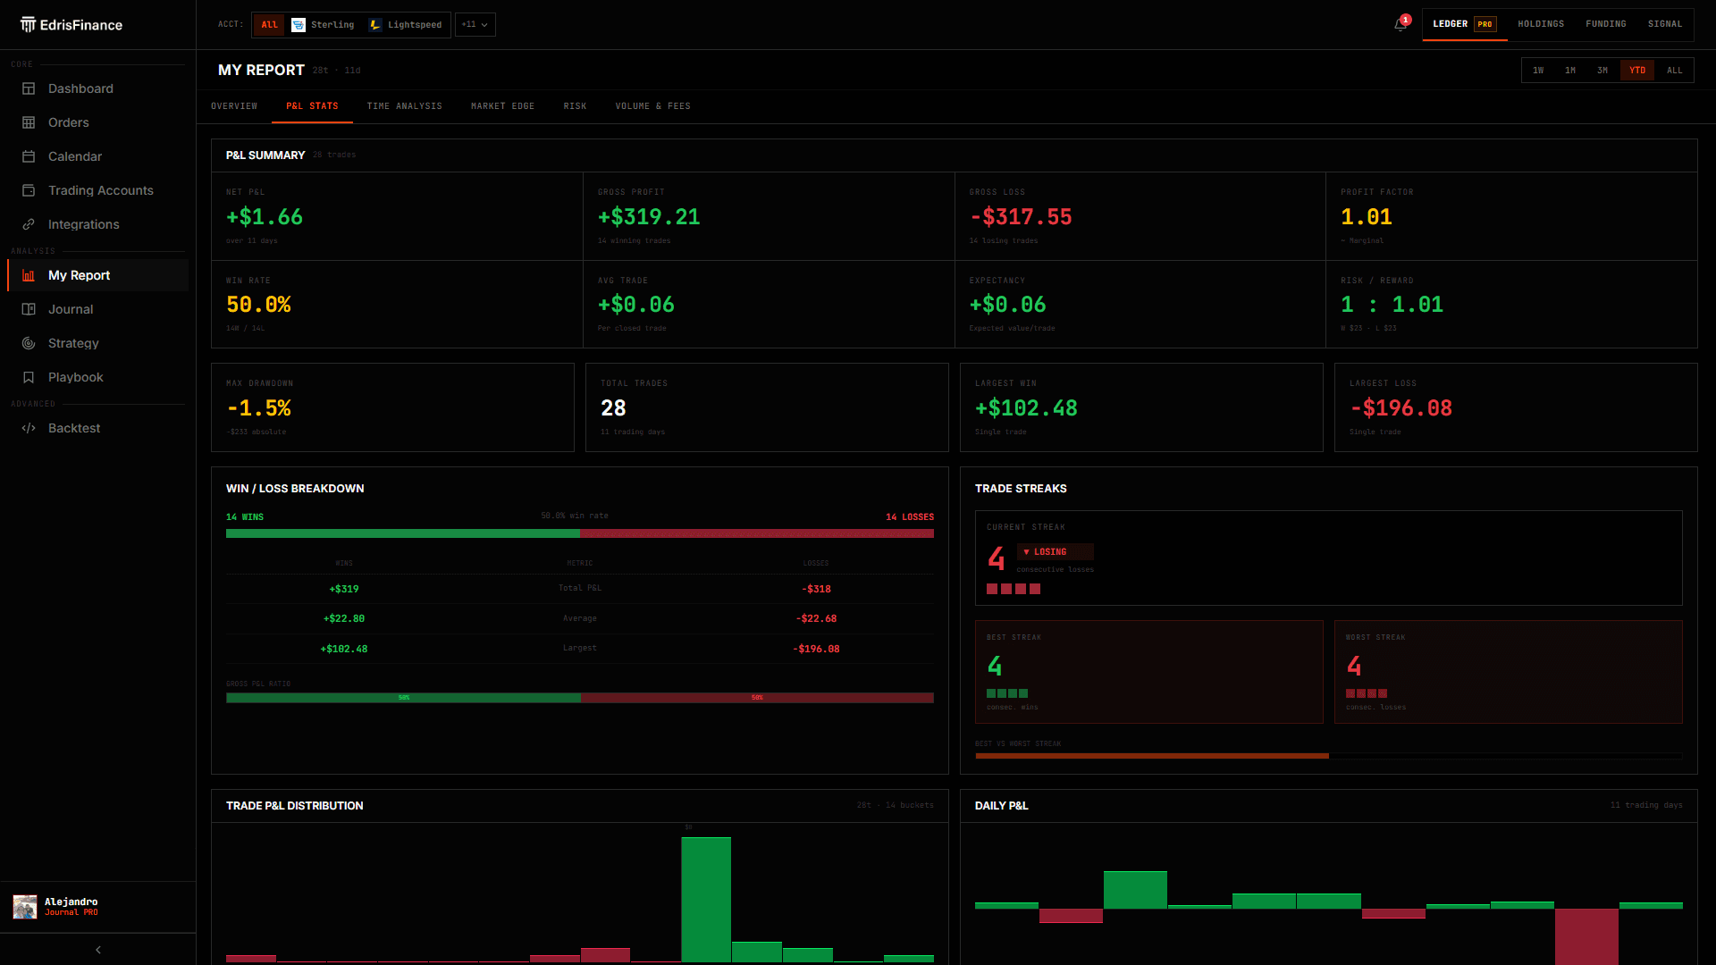Screen dimensions: 1716x965
Task: Open the Strategy target icon
Action: (29, 343)
